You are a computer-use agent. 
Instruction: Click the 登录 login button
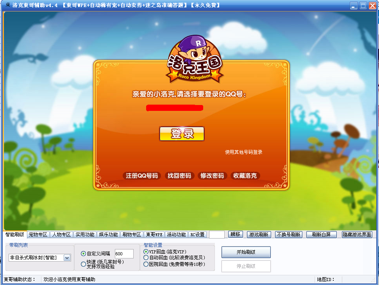(x=182, y=134)
